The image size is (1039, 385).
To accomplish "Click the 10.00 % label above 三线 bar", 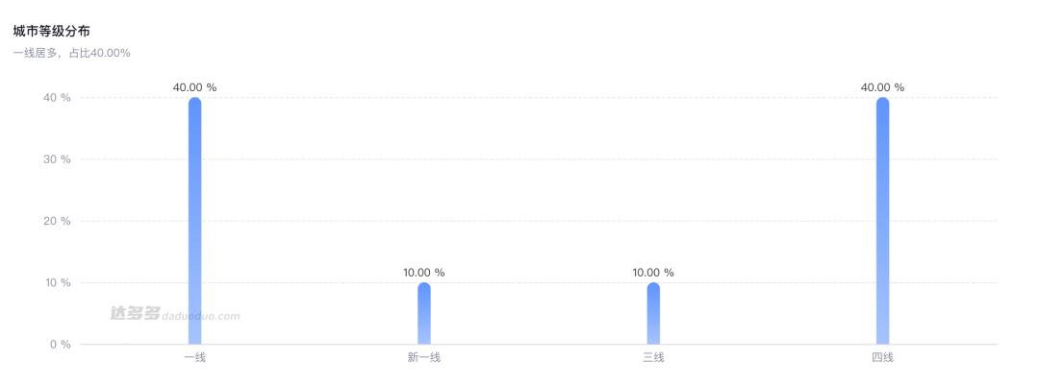I will pyautogui.click(x=653, y=273).
